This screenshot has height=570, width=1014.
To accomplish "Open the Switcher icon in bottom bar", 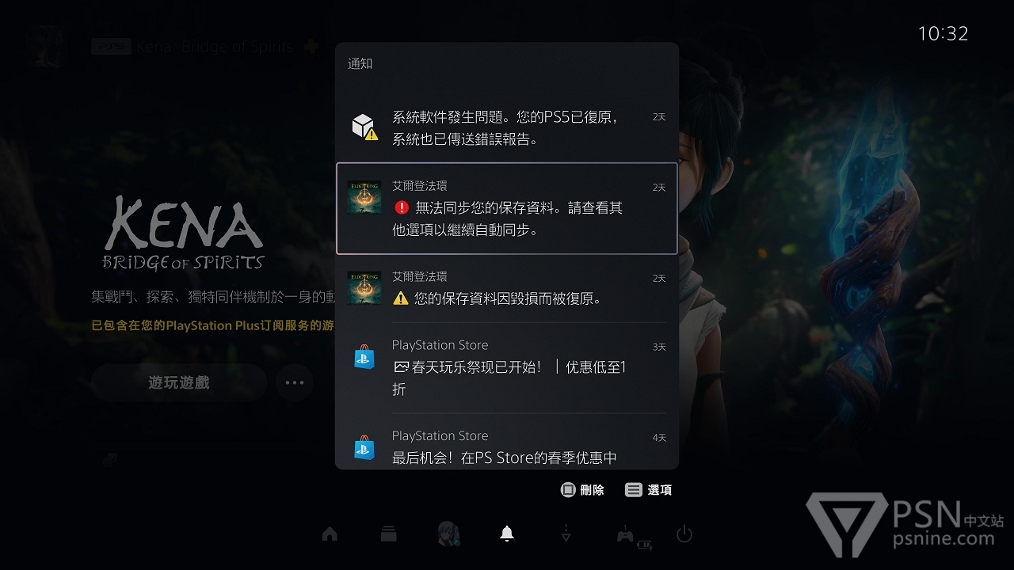I will pos(388,534).
